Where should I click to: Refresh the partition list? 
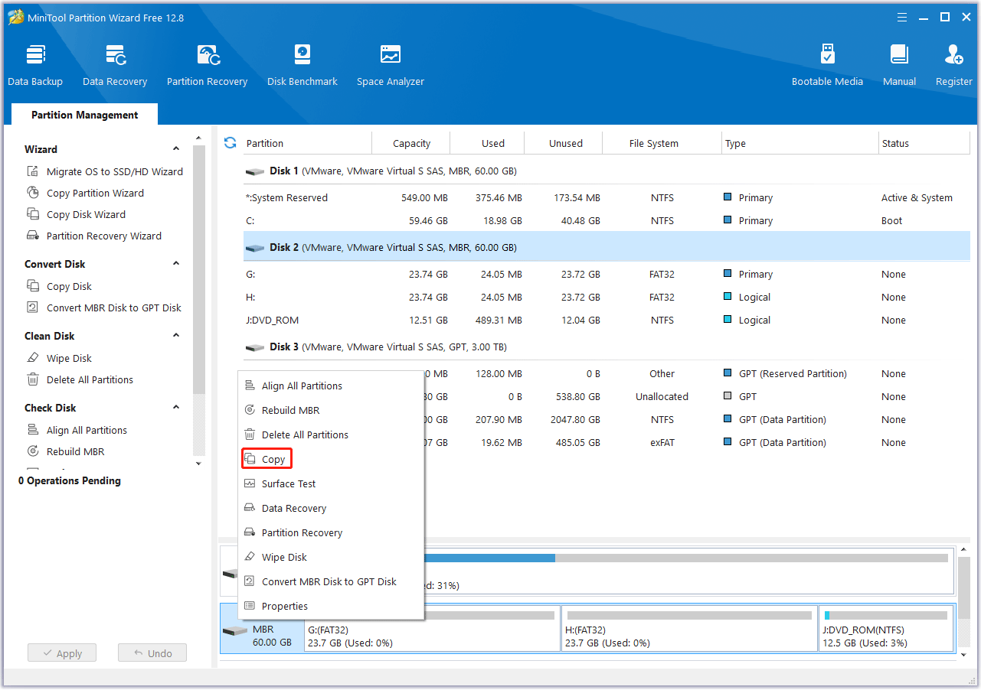[x=229, y=142]
